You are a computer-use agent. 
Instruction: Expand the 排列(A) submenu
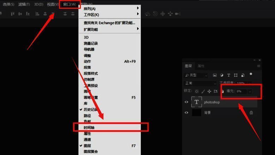pos(109,9)
